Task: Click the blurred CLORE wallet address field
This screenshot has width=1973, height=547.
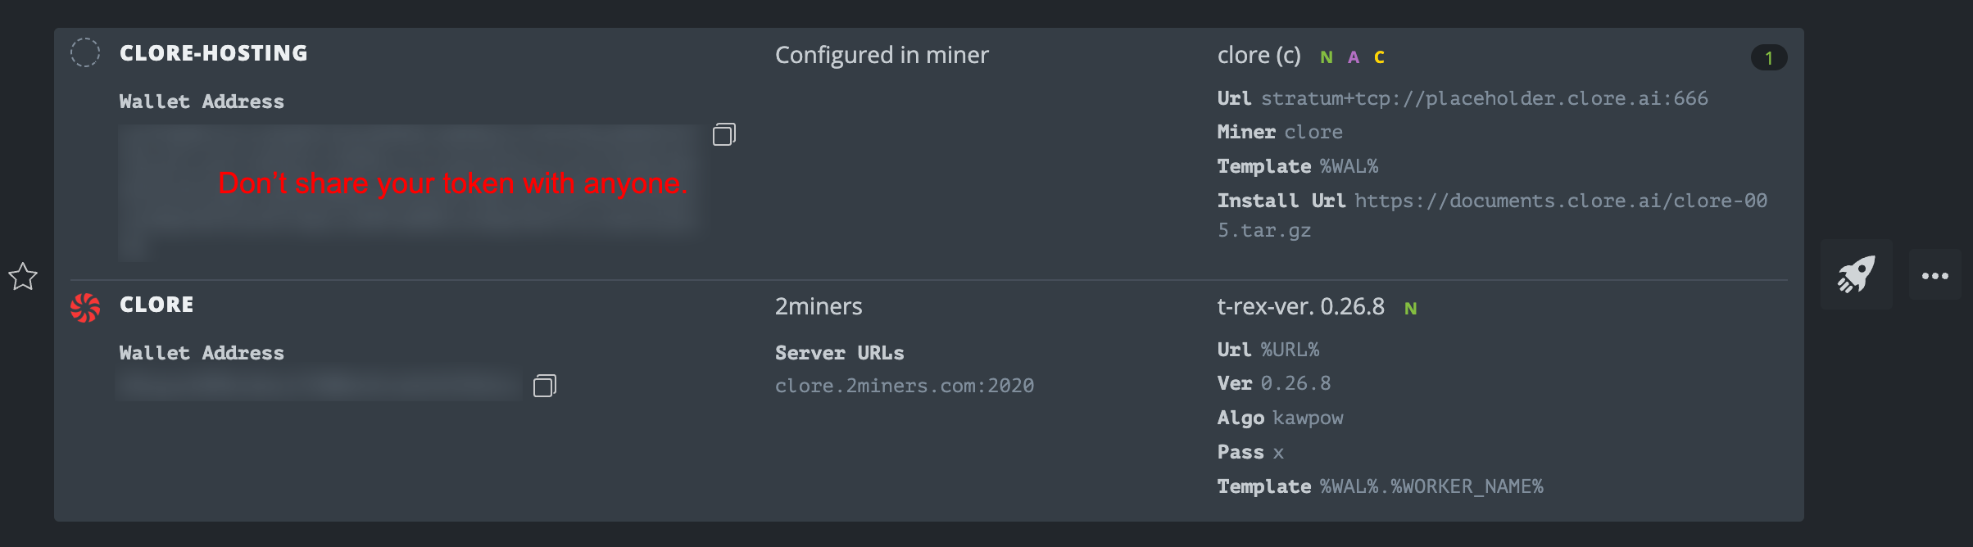Action: click(x=320, y=385)
